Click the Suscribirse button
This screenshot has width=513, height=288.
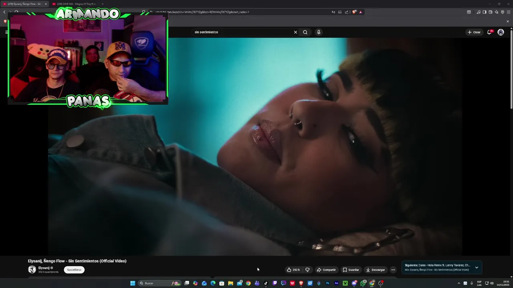coord(74,270)
